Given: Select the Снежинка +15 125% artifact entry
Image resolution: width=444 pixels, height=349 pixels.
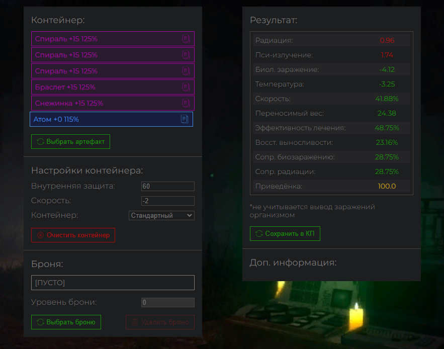Looking at the screenshot, I should pyautogui.click(x=113, y=103).
